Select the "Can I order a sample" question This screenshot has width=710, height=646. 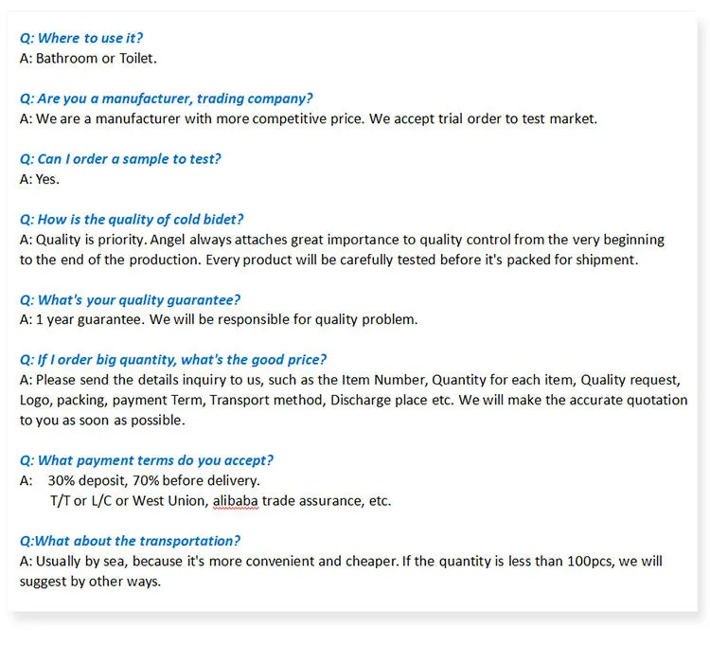[x=120, y=159]
